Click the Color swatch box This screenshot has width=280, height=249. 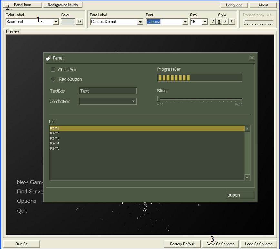[68, 22]
